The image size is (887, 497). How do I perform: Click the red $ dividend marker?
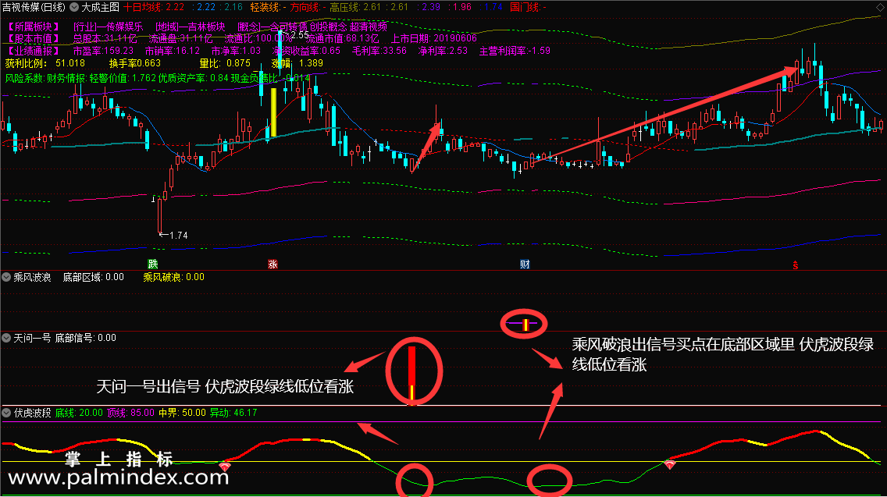coord(796,264)
